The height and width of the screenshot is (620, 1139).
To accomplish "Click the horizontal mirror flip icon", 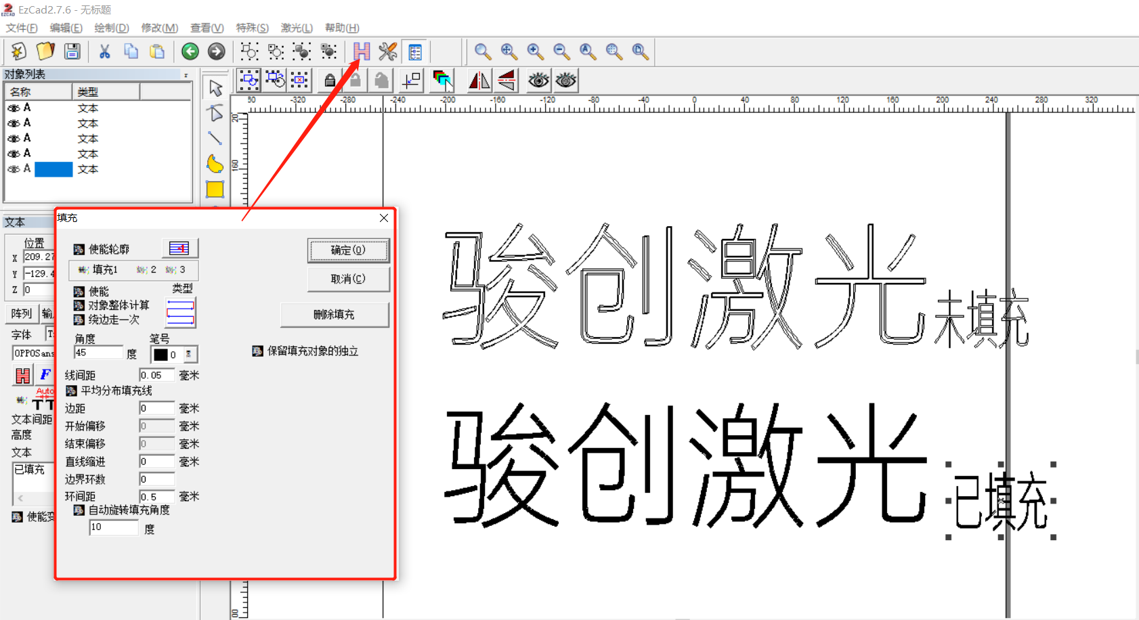I will [x=479, y=81].
